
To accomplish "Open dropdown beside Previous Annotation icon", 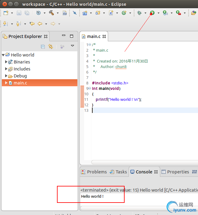I will pyautogui.click(x=25, y=24).
